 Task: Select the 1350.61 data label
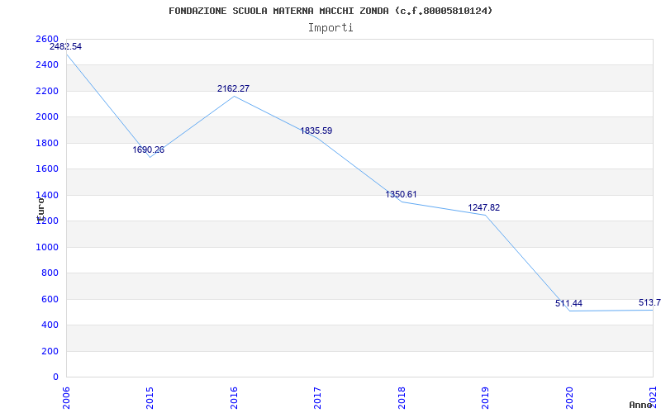tap(401, 194)
